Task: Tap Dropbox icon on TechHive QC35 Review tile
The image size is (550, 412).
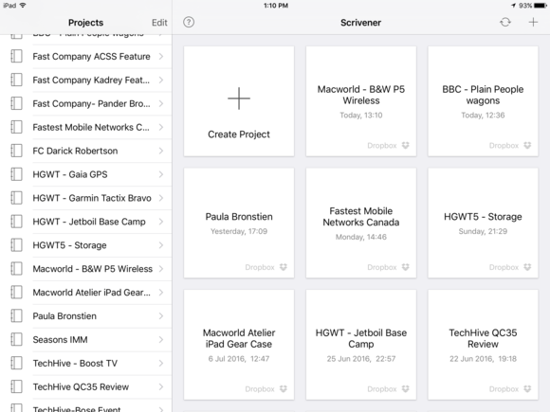Action: pyautogui.click(x=527, y=389)
